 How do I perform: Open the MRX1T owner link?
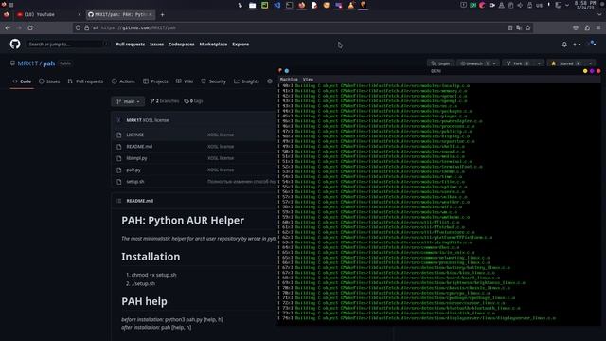point(27,63)
